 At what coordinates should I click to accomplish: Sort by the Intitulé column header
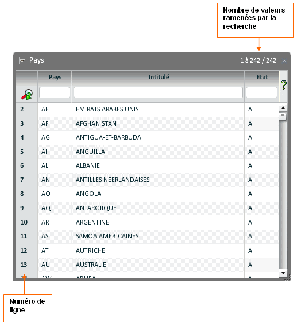159,77
